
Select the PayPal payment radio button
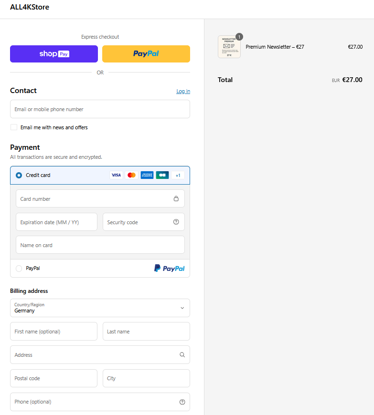coord(19,269)
